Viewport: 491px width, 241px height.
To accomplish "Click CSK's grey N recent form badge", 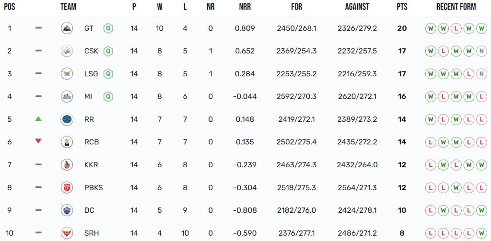I will click(481, 51).
